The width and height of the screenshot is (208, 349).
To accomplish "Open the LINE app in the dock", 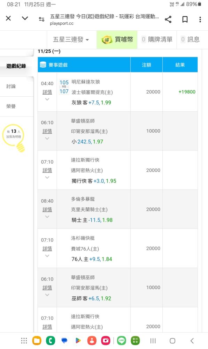I will [x=121, y=340].
